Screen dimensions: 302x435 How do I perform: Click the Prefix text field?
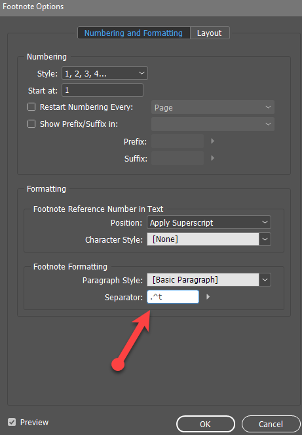(178, 141)
